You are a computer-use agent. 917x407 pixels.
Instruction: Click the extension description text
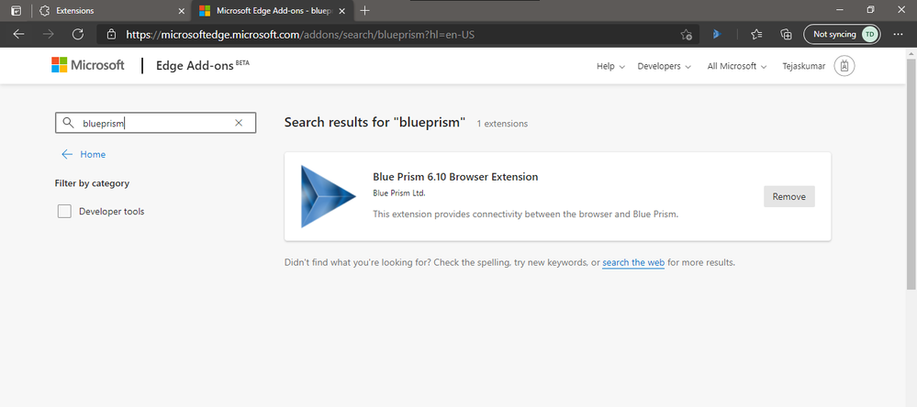click(x=526, y=214)
